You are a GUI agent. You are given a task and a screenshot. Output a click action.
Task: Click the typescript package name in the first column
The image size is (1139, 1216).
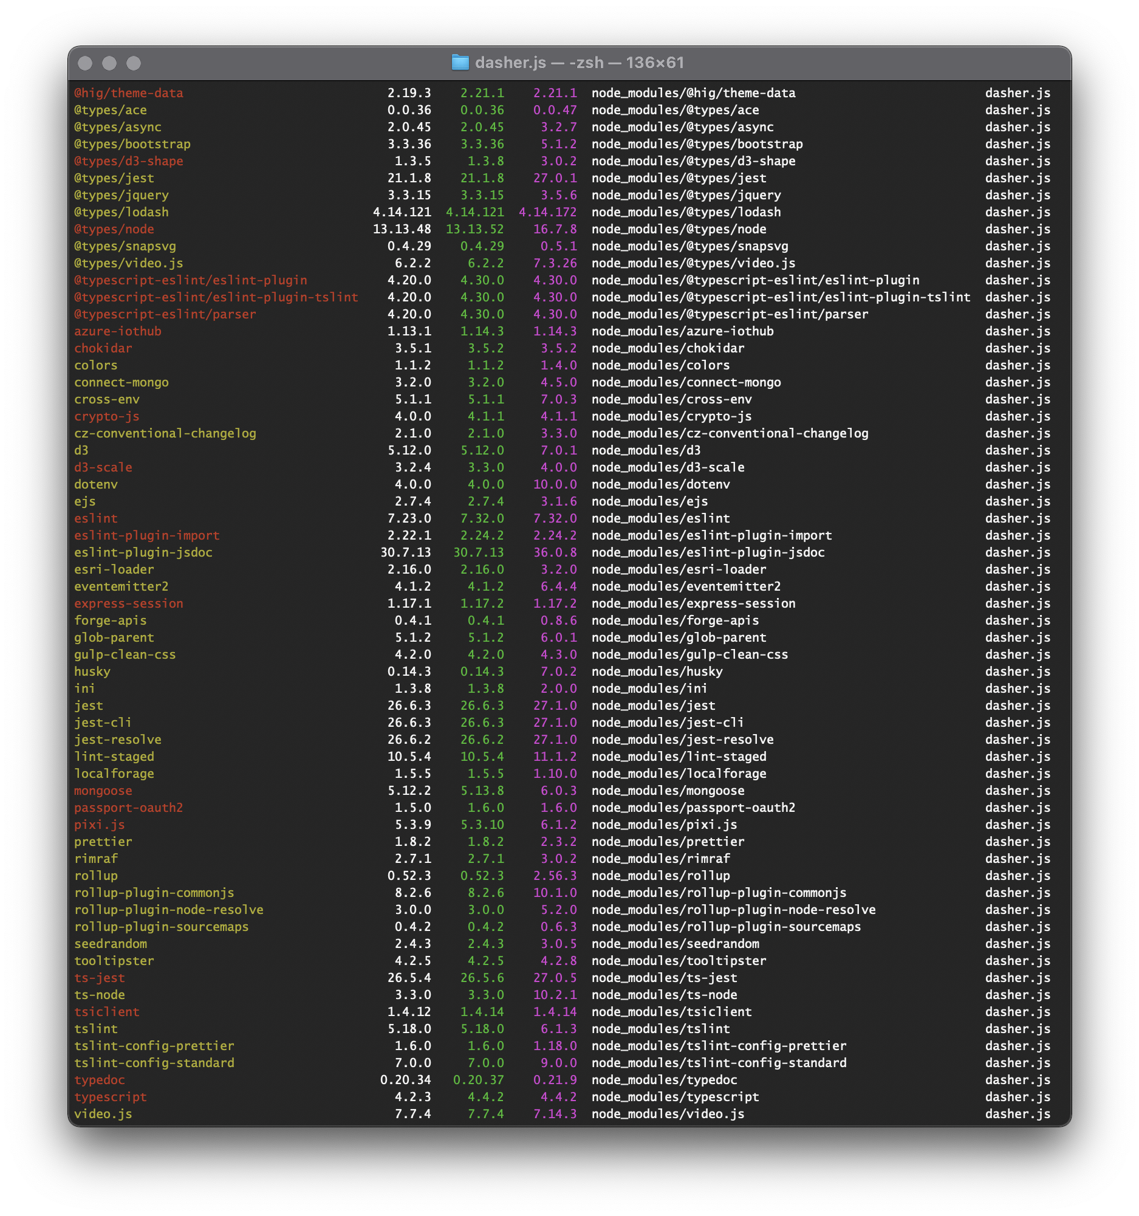(110, 1097)
